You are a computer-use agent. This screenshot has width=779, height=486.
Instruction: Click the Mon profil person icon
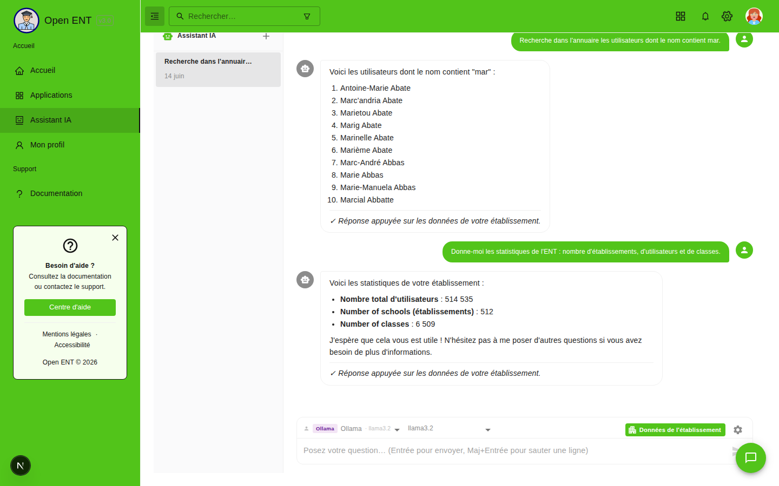[x=19, y=145]
